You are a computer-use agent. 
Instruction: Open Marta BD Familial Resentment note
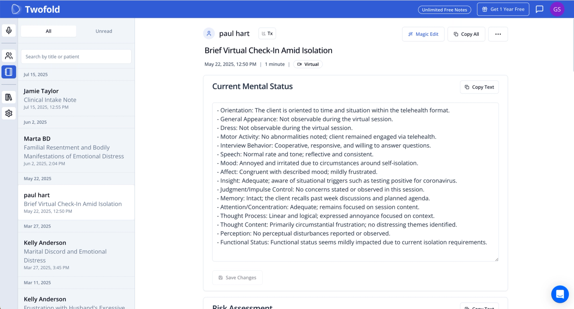click(x=76, y=150)
